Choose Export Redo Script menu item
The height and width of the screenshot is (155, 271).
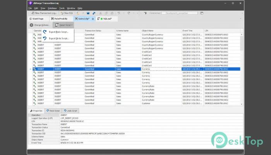[58, 32]
